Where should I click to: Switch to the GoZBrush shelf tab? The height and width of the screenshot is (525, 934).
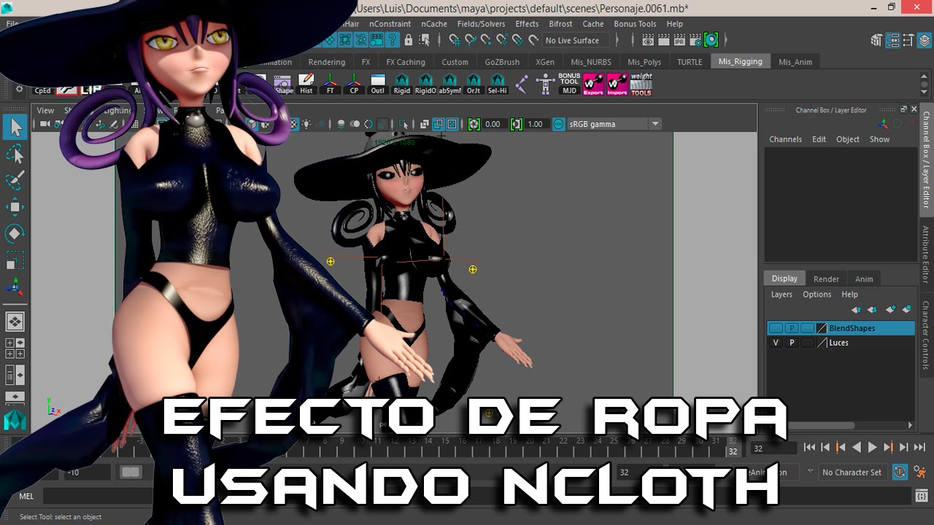[502, 62]
